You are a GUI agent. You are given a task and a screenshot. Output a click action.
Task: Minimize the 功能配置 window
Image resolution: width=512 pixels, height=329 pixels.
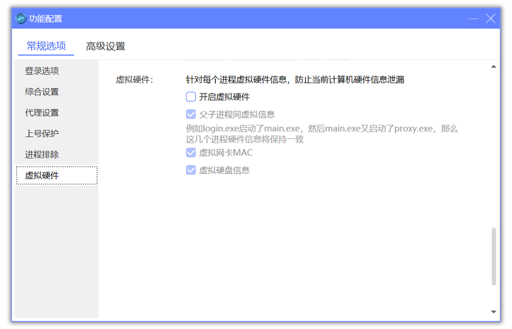473,19
